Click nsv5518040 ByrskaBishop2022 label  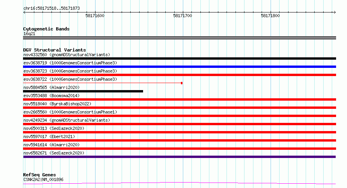pyautogui.click(x=57, y=104)
